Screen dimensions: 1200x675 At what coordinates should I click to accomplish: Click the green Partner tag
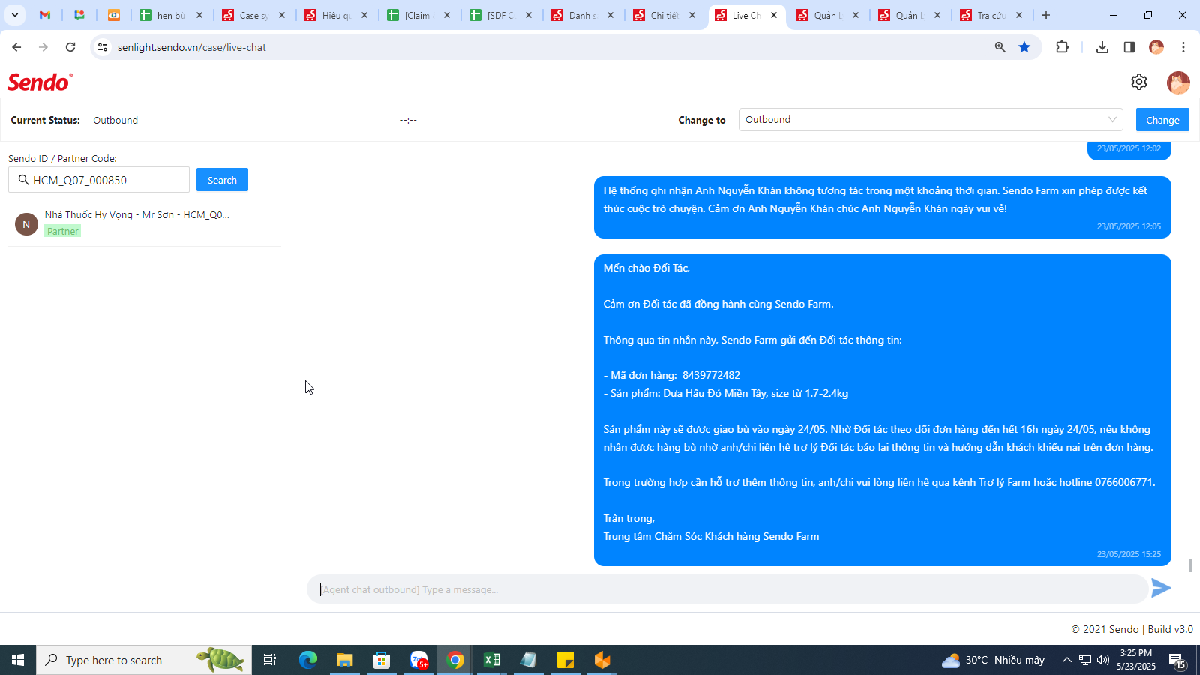tap(63, 231)
